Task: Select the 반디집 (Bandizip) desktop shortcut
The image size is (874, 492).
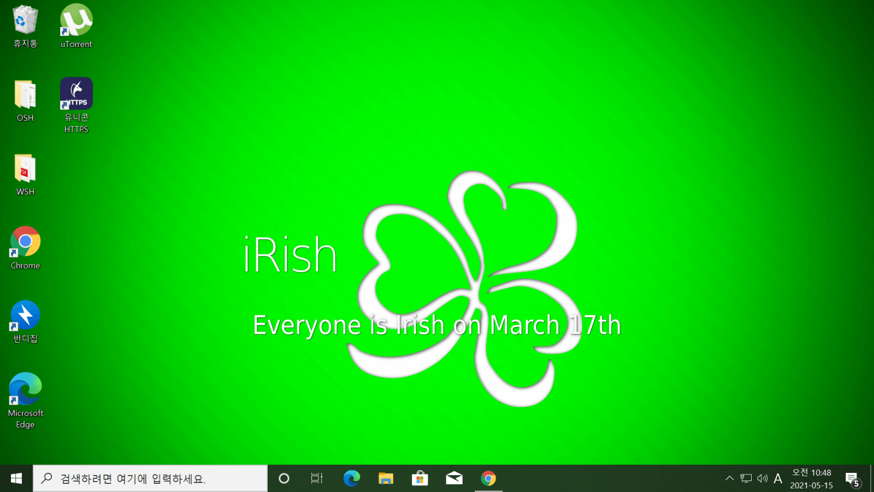Action: coord(25,322)
